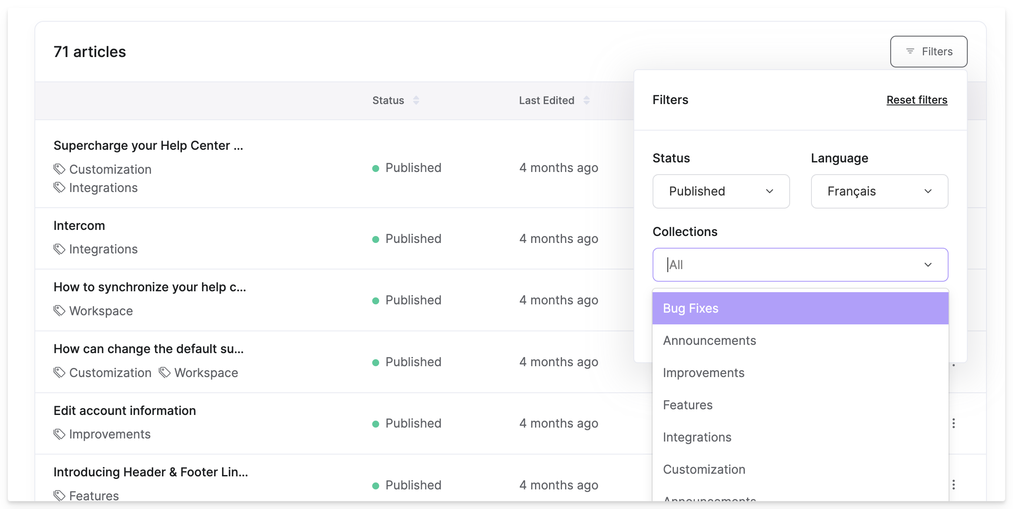Viewport: 1013px width, 509px height.
Task: Sort the table by Last Edited
Action: [586, 100]
